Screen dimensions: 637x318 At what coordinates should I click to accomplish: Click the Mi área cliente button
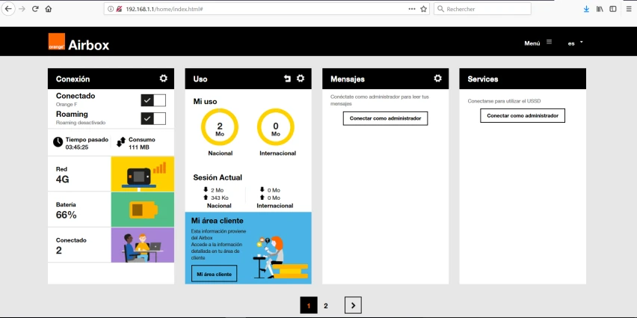click(x=214, y=274)
